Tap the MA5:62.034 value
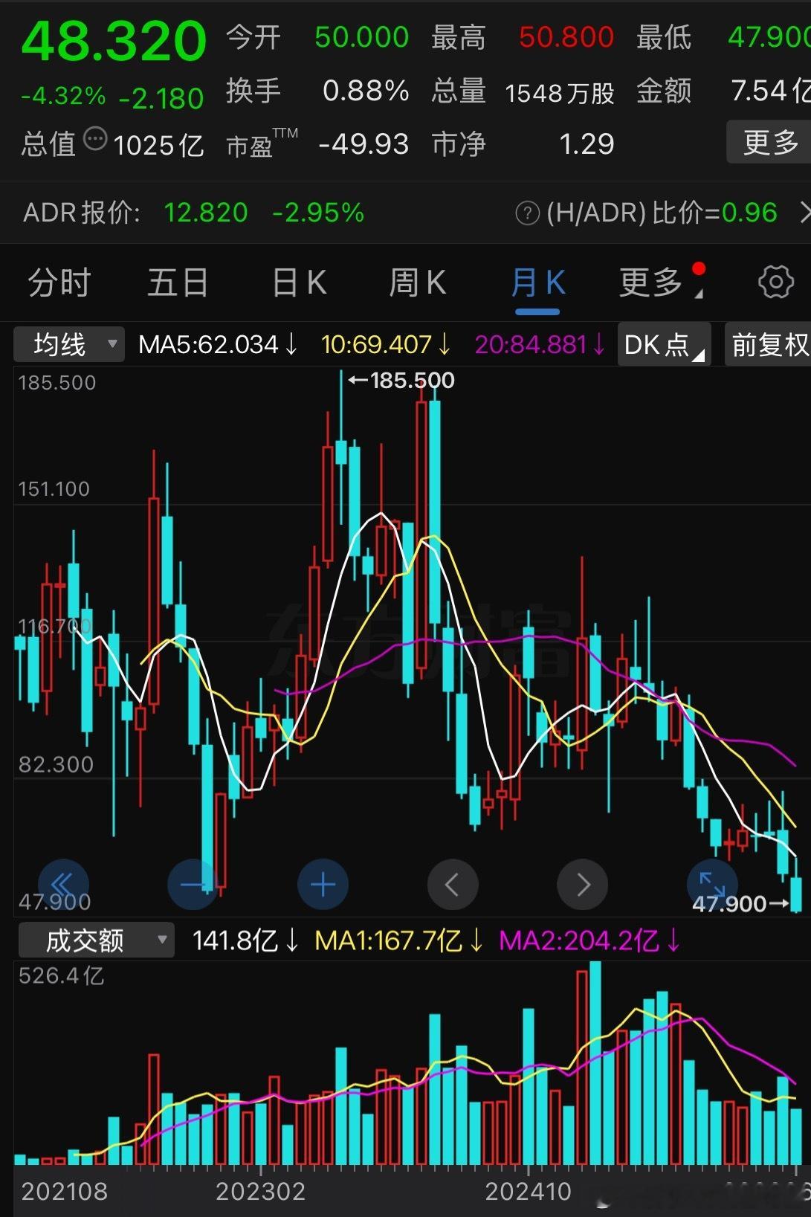811x1217 pixels. (x=218, y=345)
